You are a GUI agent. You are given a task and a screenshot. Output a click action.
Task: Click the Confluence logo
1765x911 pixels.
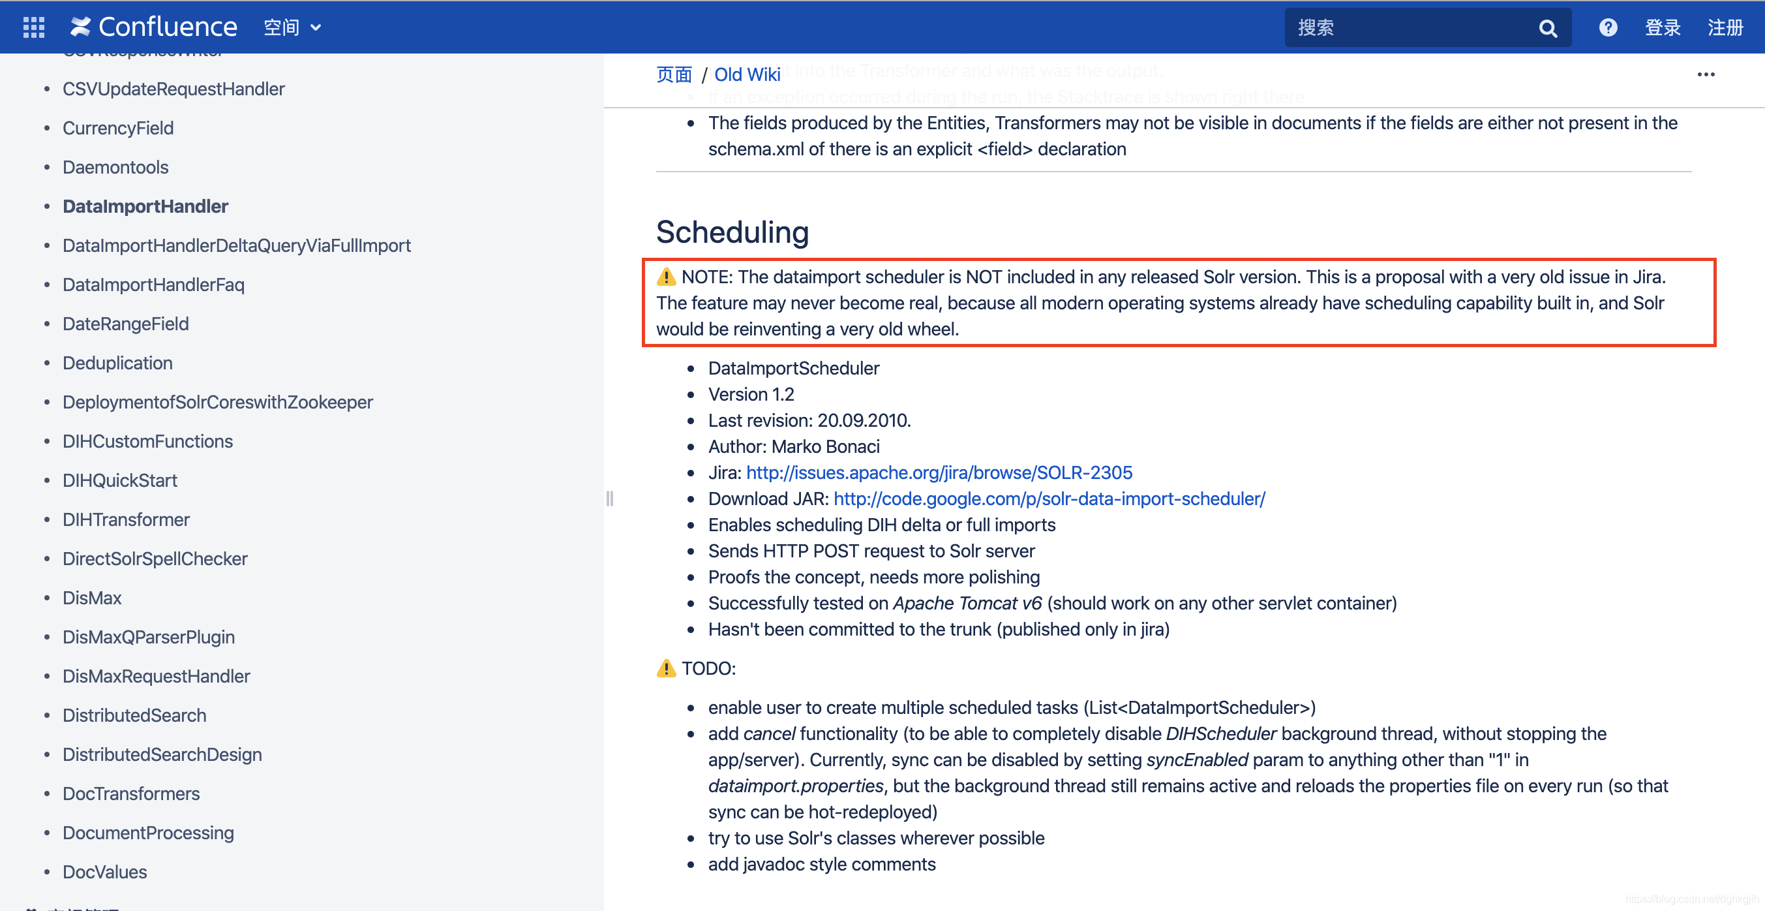click(x=153, y=27)
